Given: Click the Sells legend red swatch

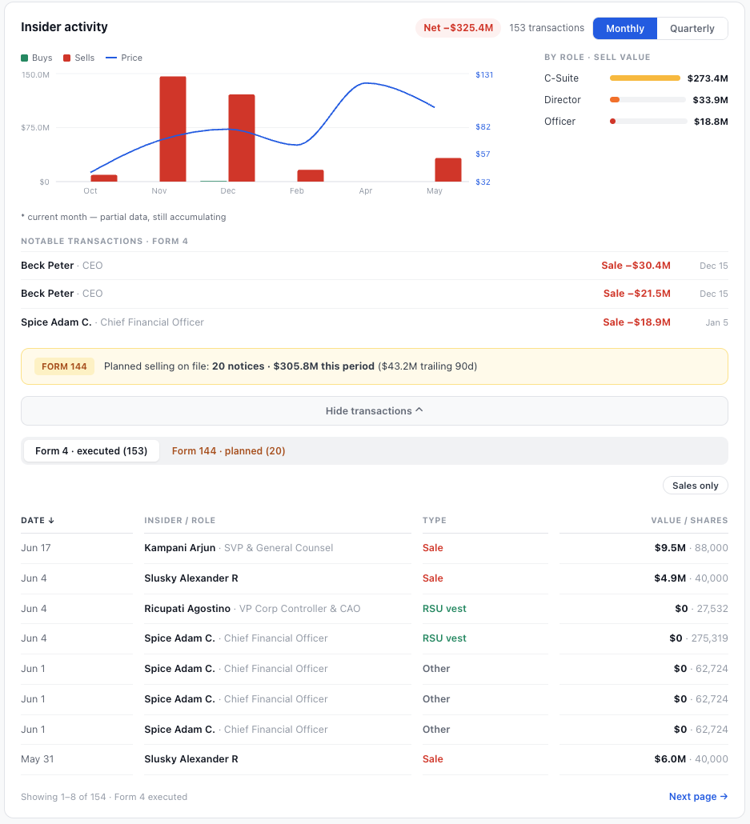Looking at the screenshot, I should coord(66,58).
